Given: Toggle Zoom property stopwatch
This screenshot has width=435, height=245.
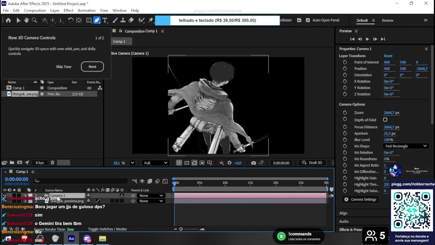Looking at the screenshot, I should (x=345, y=113).
